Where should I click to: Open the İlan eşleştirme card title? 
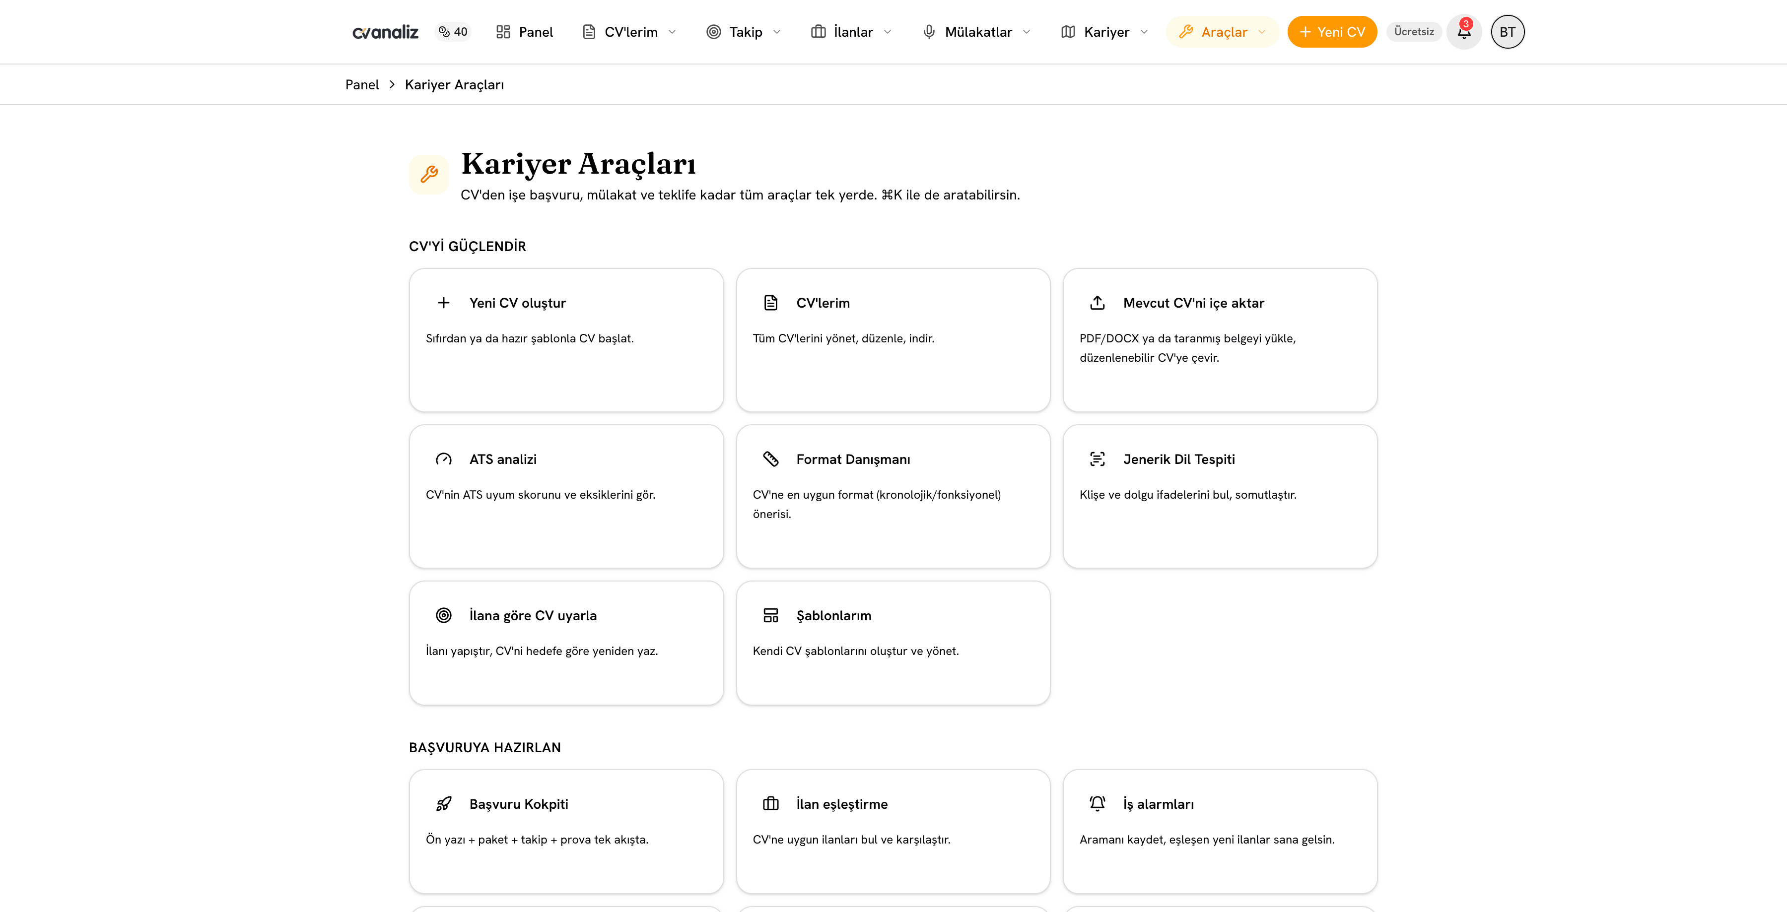tap(842, 804)
